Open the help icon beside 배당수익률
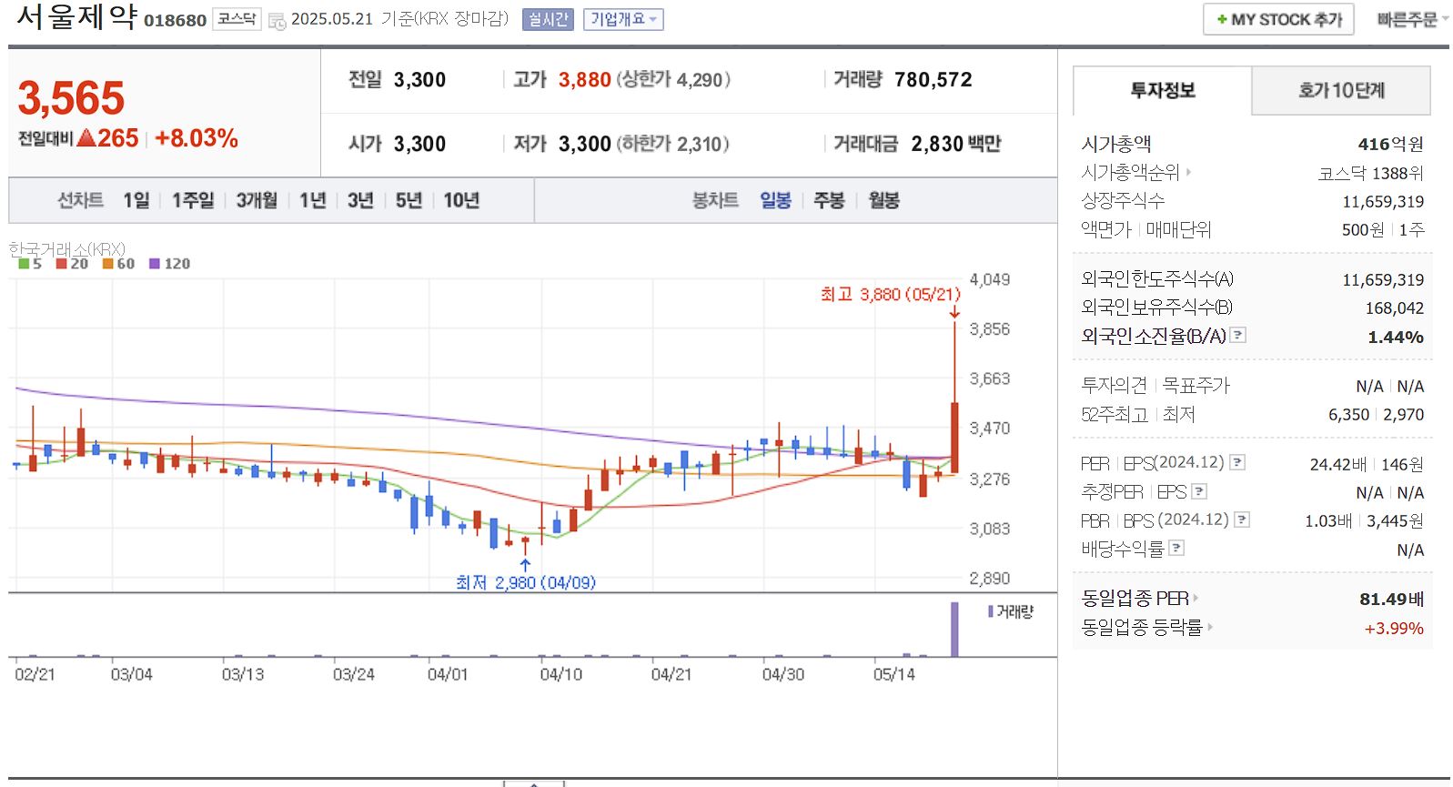The width and height of the screenshot is (1453, 787). 1176,548
